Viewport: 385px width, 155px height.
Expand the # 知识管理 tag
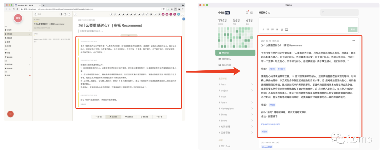[x=252, y=126]
